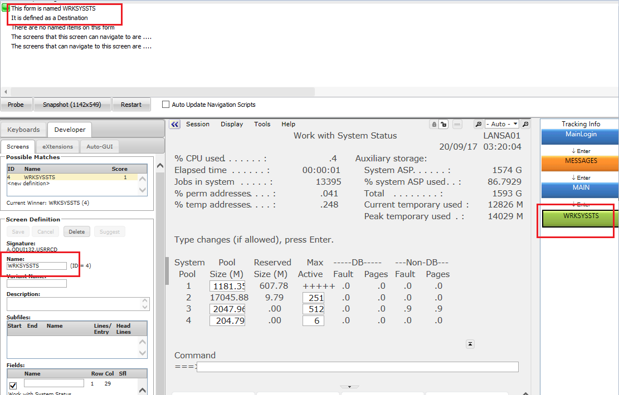This screenshot has width=619, height=395.
Task: Click the Command line input field
Action: 357,367
